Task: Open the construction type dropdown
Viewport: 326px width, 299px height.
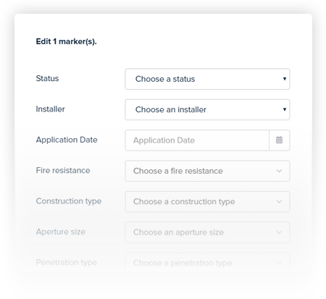Action: tap(207, 201)
